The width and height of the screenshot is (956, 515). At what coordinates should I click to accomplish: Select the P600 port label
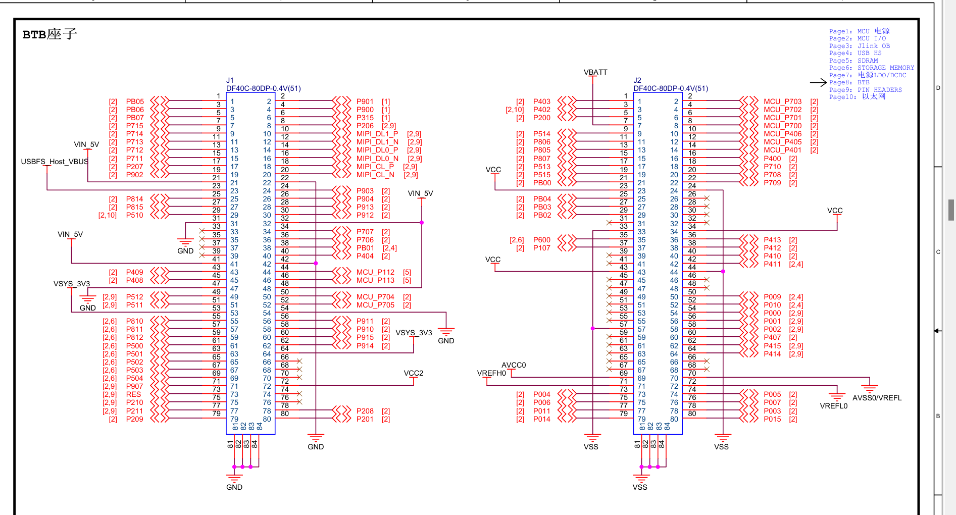pyautogui.click(x=542, y=240)
